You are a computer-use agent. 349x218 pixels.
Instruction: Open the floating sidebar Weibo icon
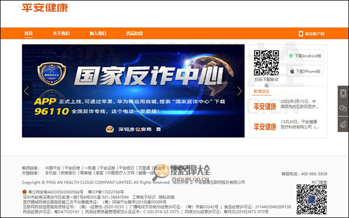tap(343, 124)
